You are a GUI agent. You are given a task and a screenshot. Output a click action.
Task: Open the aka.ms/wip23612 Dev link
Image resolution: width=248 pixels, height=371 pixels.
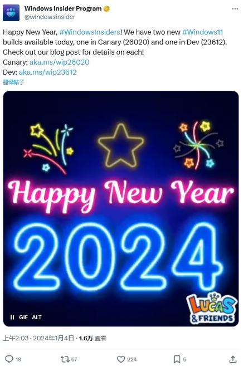[x=48, y=72]
